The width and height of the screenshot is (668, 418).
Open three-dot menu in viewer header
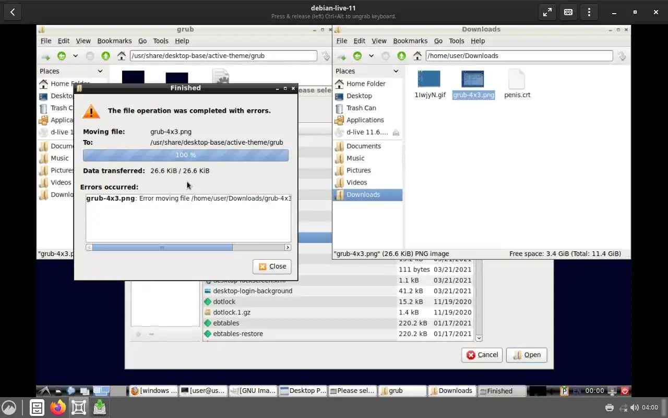(589, 12)
